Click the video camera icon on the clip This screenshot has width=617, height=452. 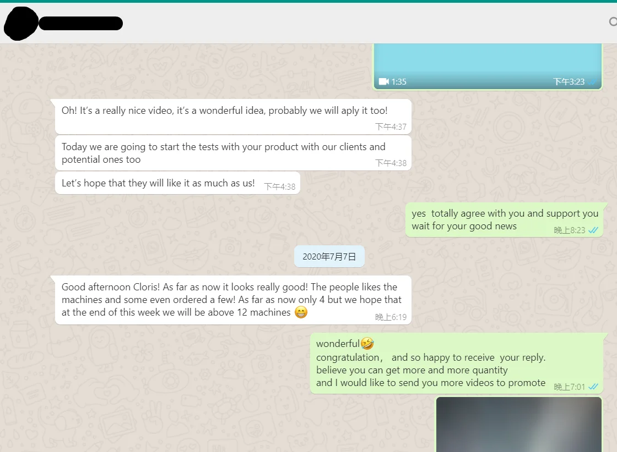383,81
